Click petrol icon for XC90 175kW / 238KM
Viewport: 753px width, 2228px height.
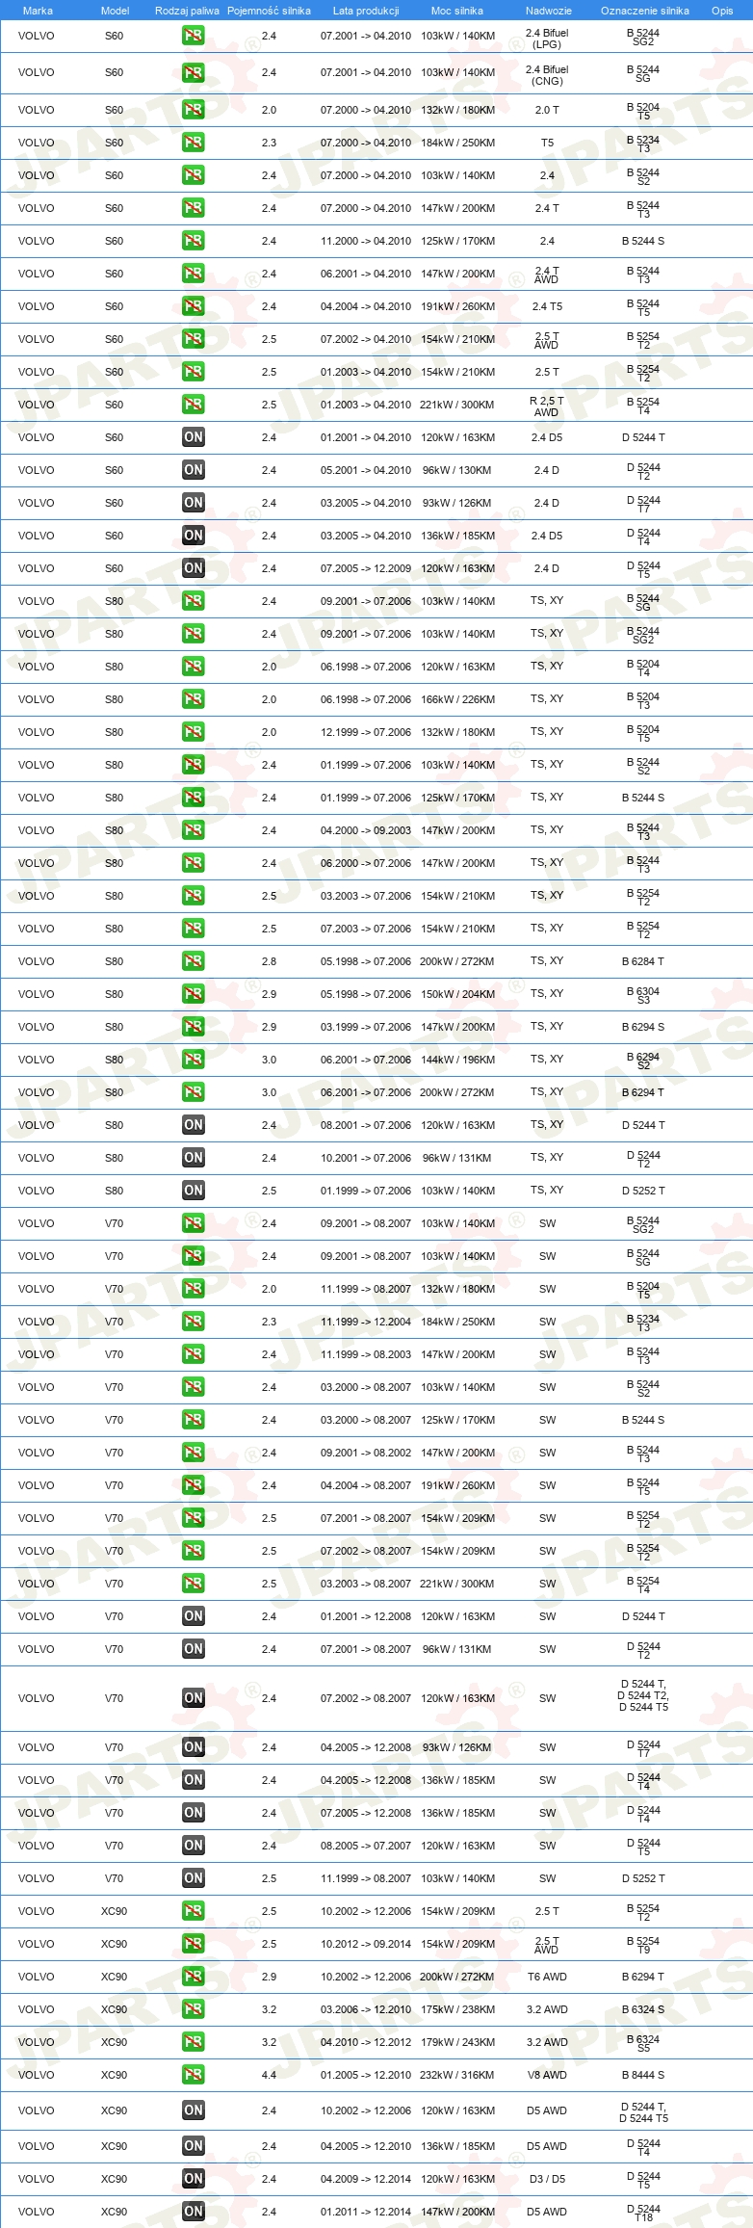(x=193, y=2009)
